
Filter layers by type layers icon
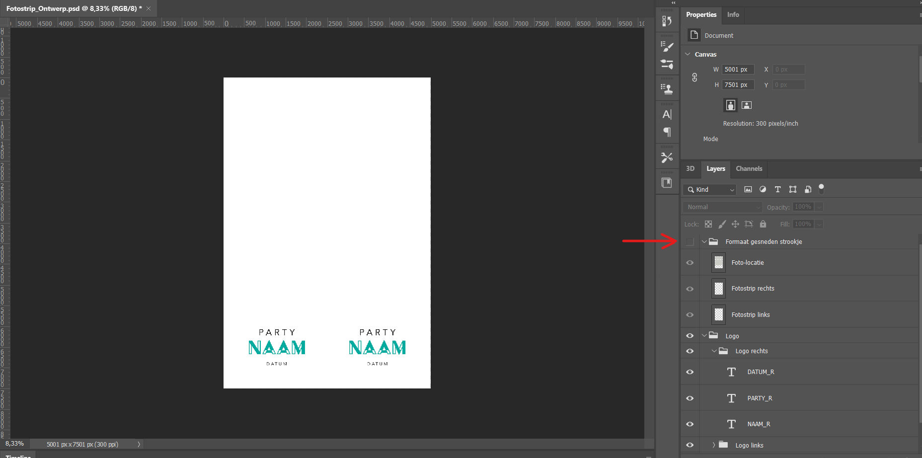(x=778, y=189)
